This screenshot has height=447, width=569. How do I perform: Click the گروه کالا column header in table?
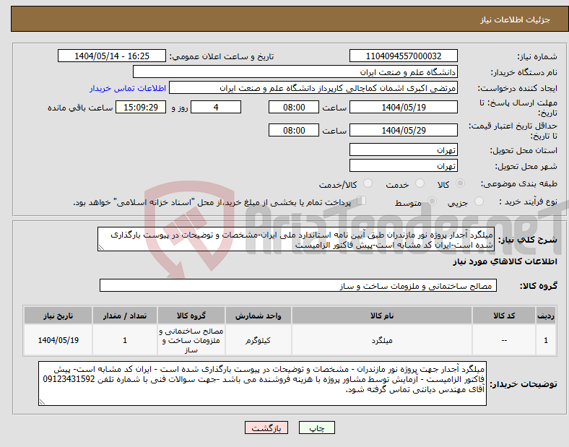pos(191,316)
